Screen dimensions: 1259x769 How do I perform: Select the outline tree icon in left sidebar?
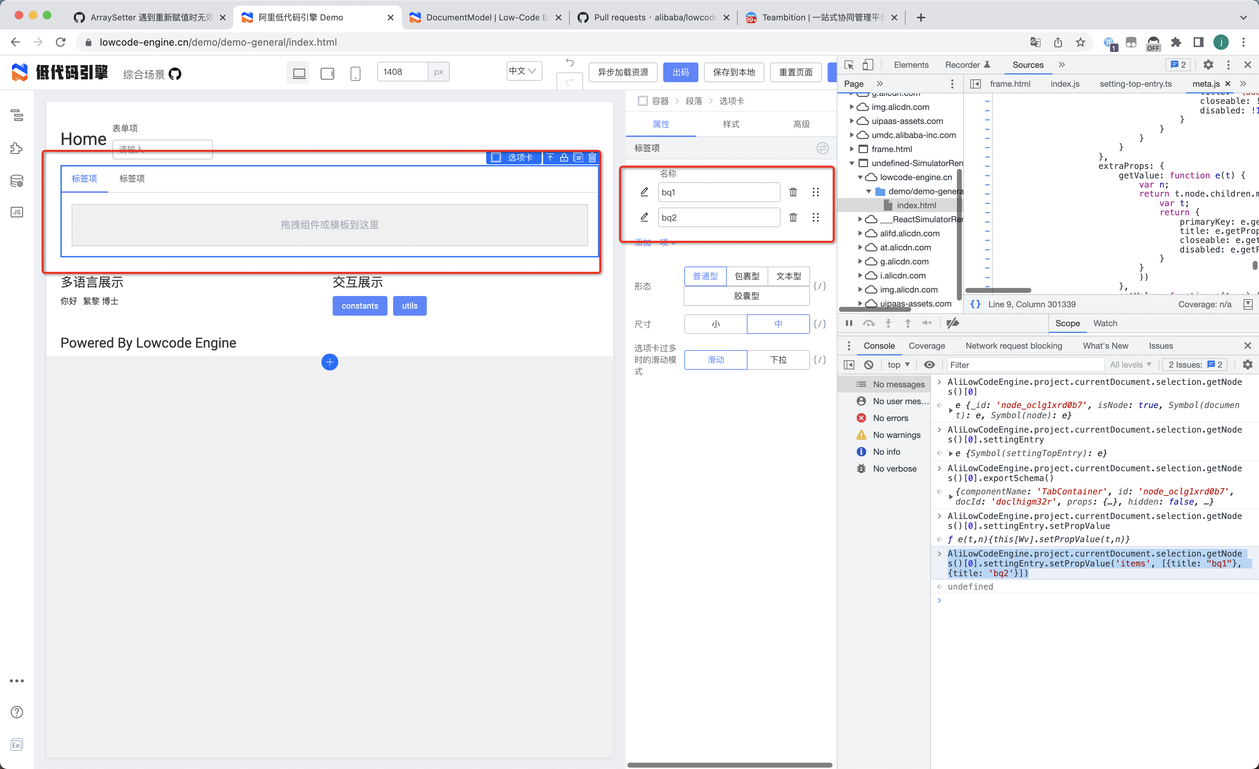(17, 116)
